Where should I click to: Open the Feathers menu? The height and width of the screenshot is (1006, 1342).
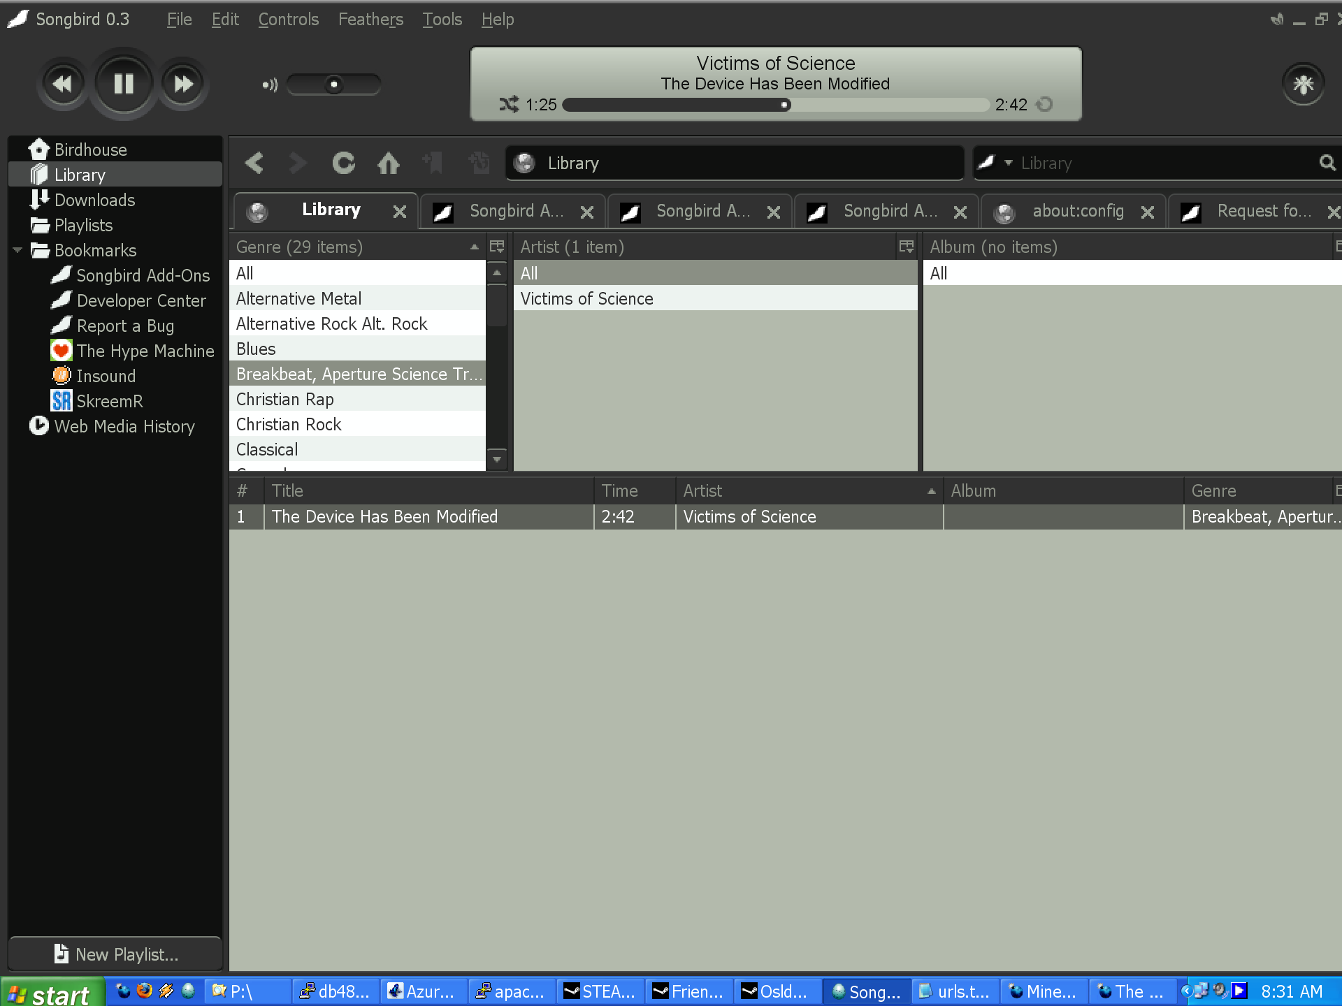(370, 20)
